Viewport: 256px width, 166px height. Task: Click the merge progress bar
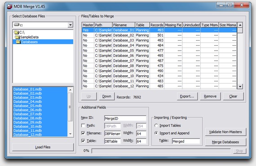[x=161, y=151]
